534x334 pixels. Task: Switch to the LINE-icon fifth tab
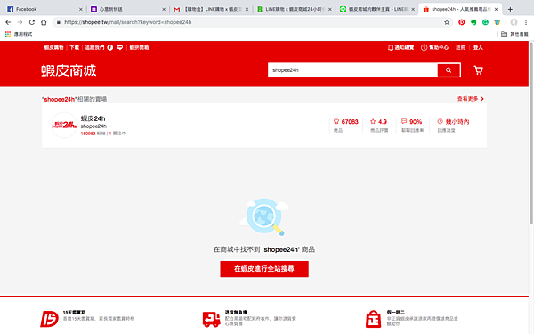(x=376, y=9)
